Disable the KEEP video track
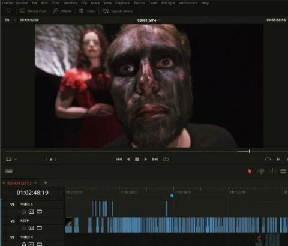Image resolution: width=288 pixels, height=246 pixels. click(40, 228)
